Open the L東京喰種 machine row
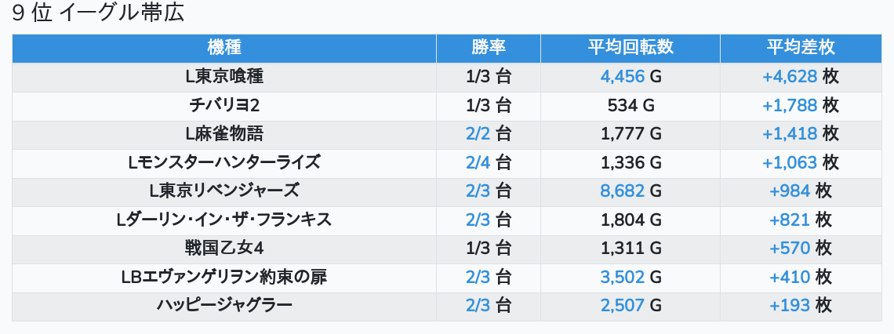This screenshot has width=894, height=334. (x=224, y=77)
